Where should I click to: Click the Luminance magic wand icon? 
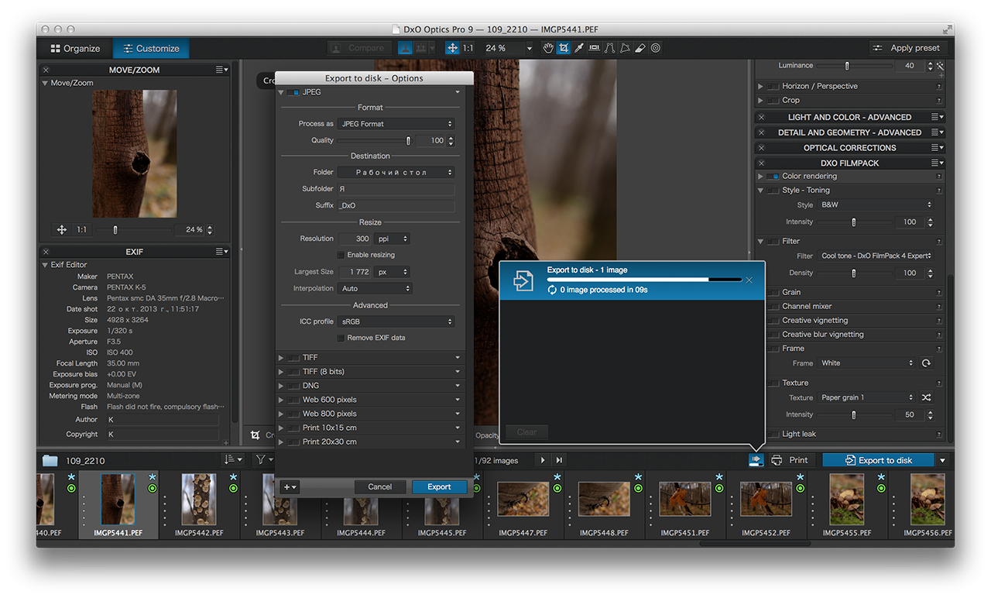pos(939,66)
